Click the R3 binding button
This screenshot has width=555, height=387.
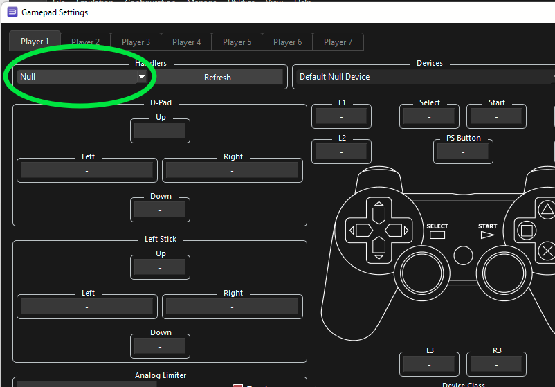pos(496,365)
